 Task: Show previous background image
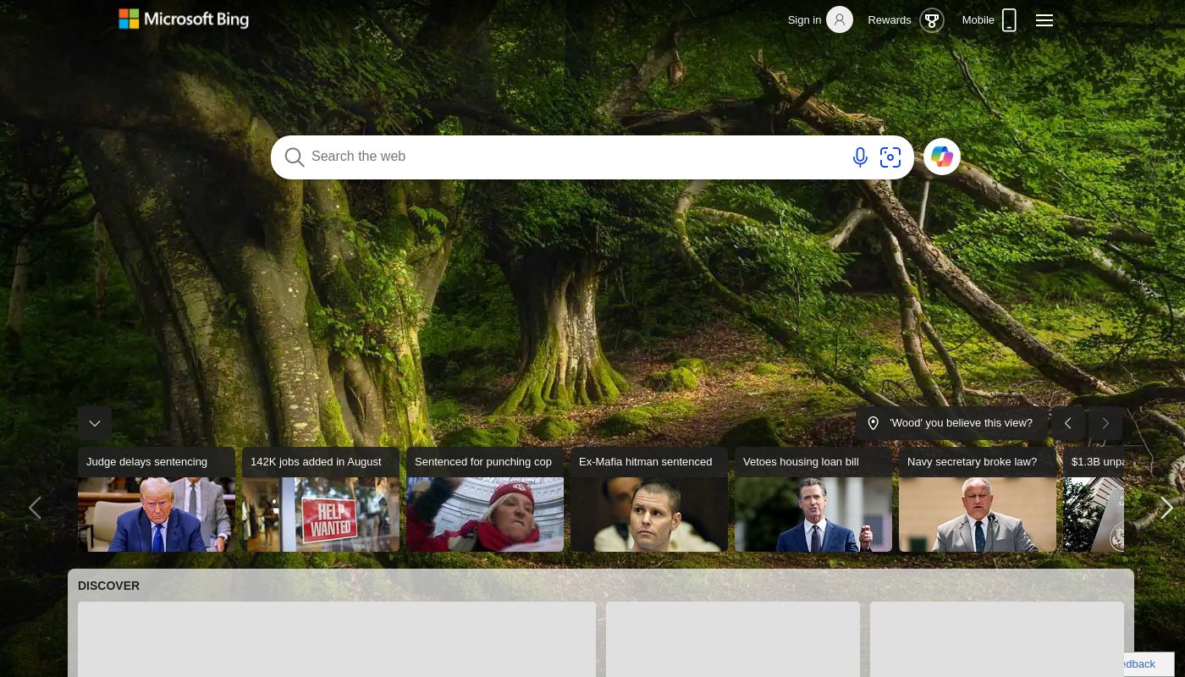click(x=1068, y=423)
